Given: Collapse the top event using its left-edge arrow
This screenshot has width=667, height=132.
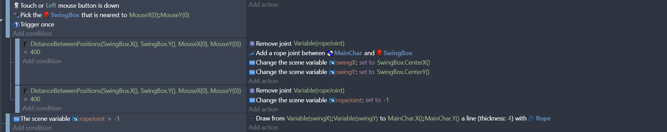Looking at the screenshot, I should click(x=2, y=20).
